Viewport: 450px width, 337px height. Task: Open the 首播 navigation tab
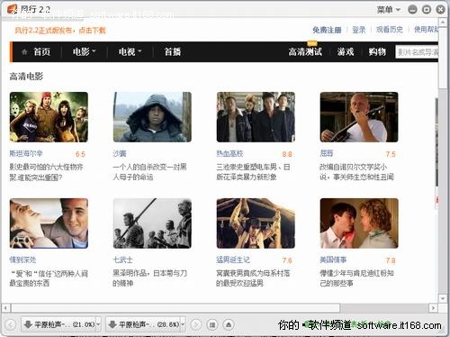tap(173, 51)
